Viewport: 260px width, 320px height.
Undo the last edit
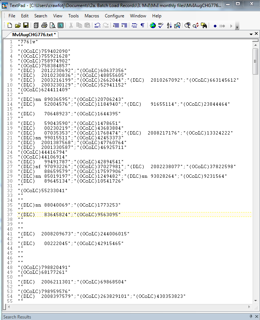97,25
